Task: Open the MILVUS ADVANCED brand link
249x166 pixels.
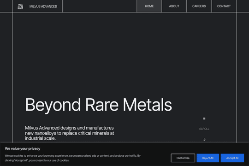Action: point(43,6)
